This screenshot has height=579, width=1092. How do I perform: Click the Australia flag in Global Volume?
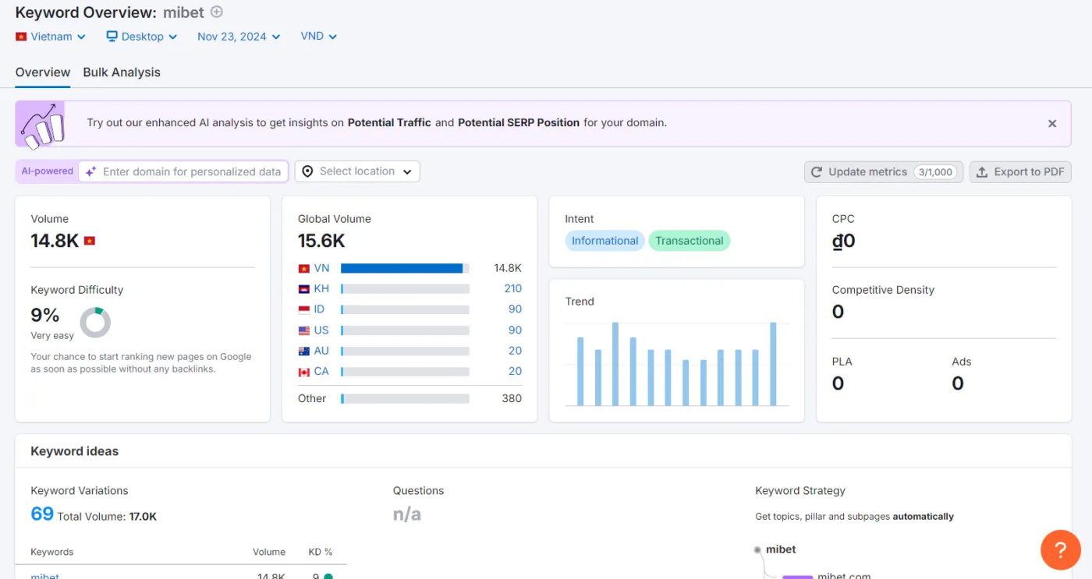pyautogui.click(x=304, y=351)
